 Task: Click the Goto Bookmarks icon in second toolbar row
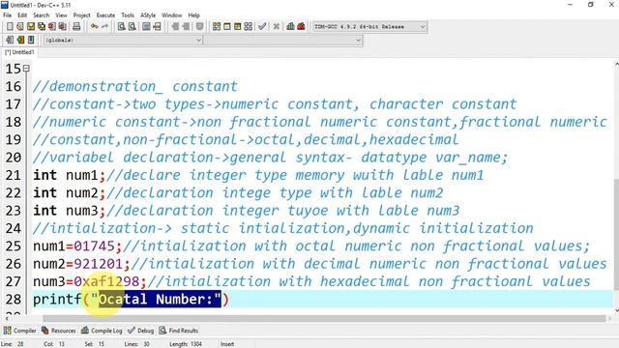pyautogui.click(x=31, y=40)
